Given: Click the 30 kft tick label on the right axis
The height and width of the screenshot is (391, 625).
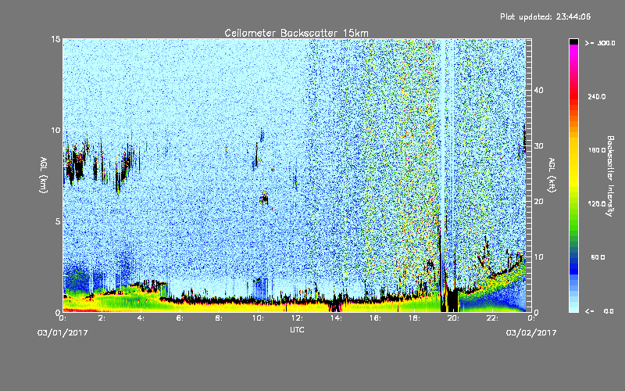Looking at the screenshot, I should pos(538,145).
